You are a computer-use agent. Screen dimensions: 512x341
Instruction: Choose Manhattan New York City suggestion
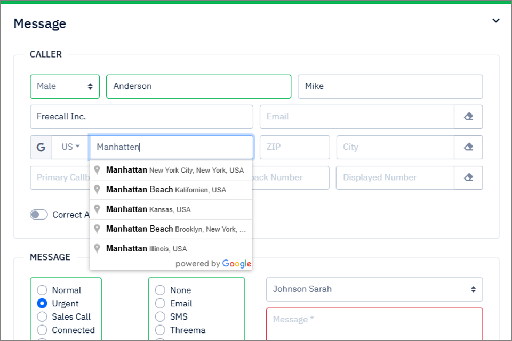click(171, 170)
